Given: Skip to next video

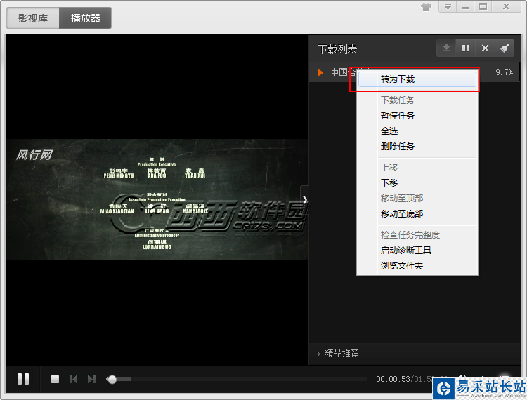Looking at the screenshot, I should coord(91,379).
